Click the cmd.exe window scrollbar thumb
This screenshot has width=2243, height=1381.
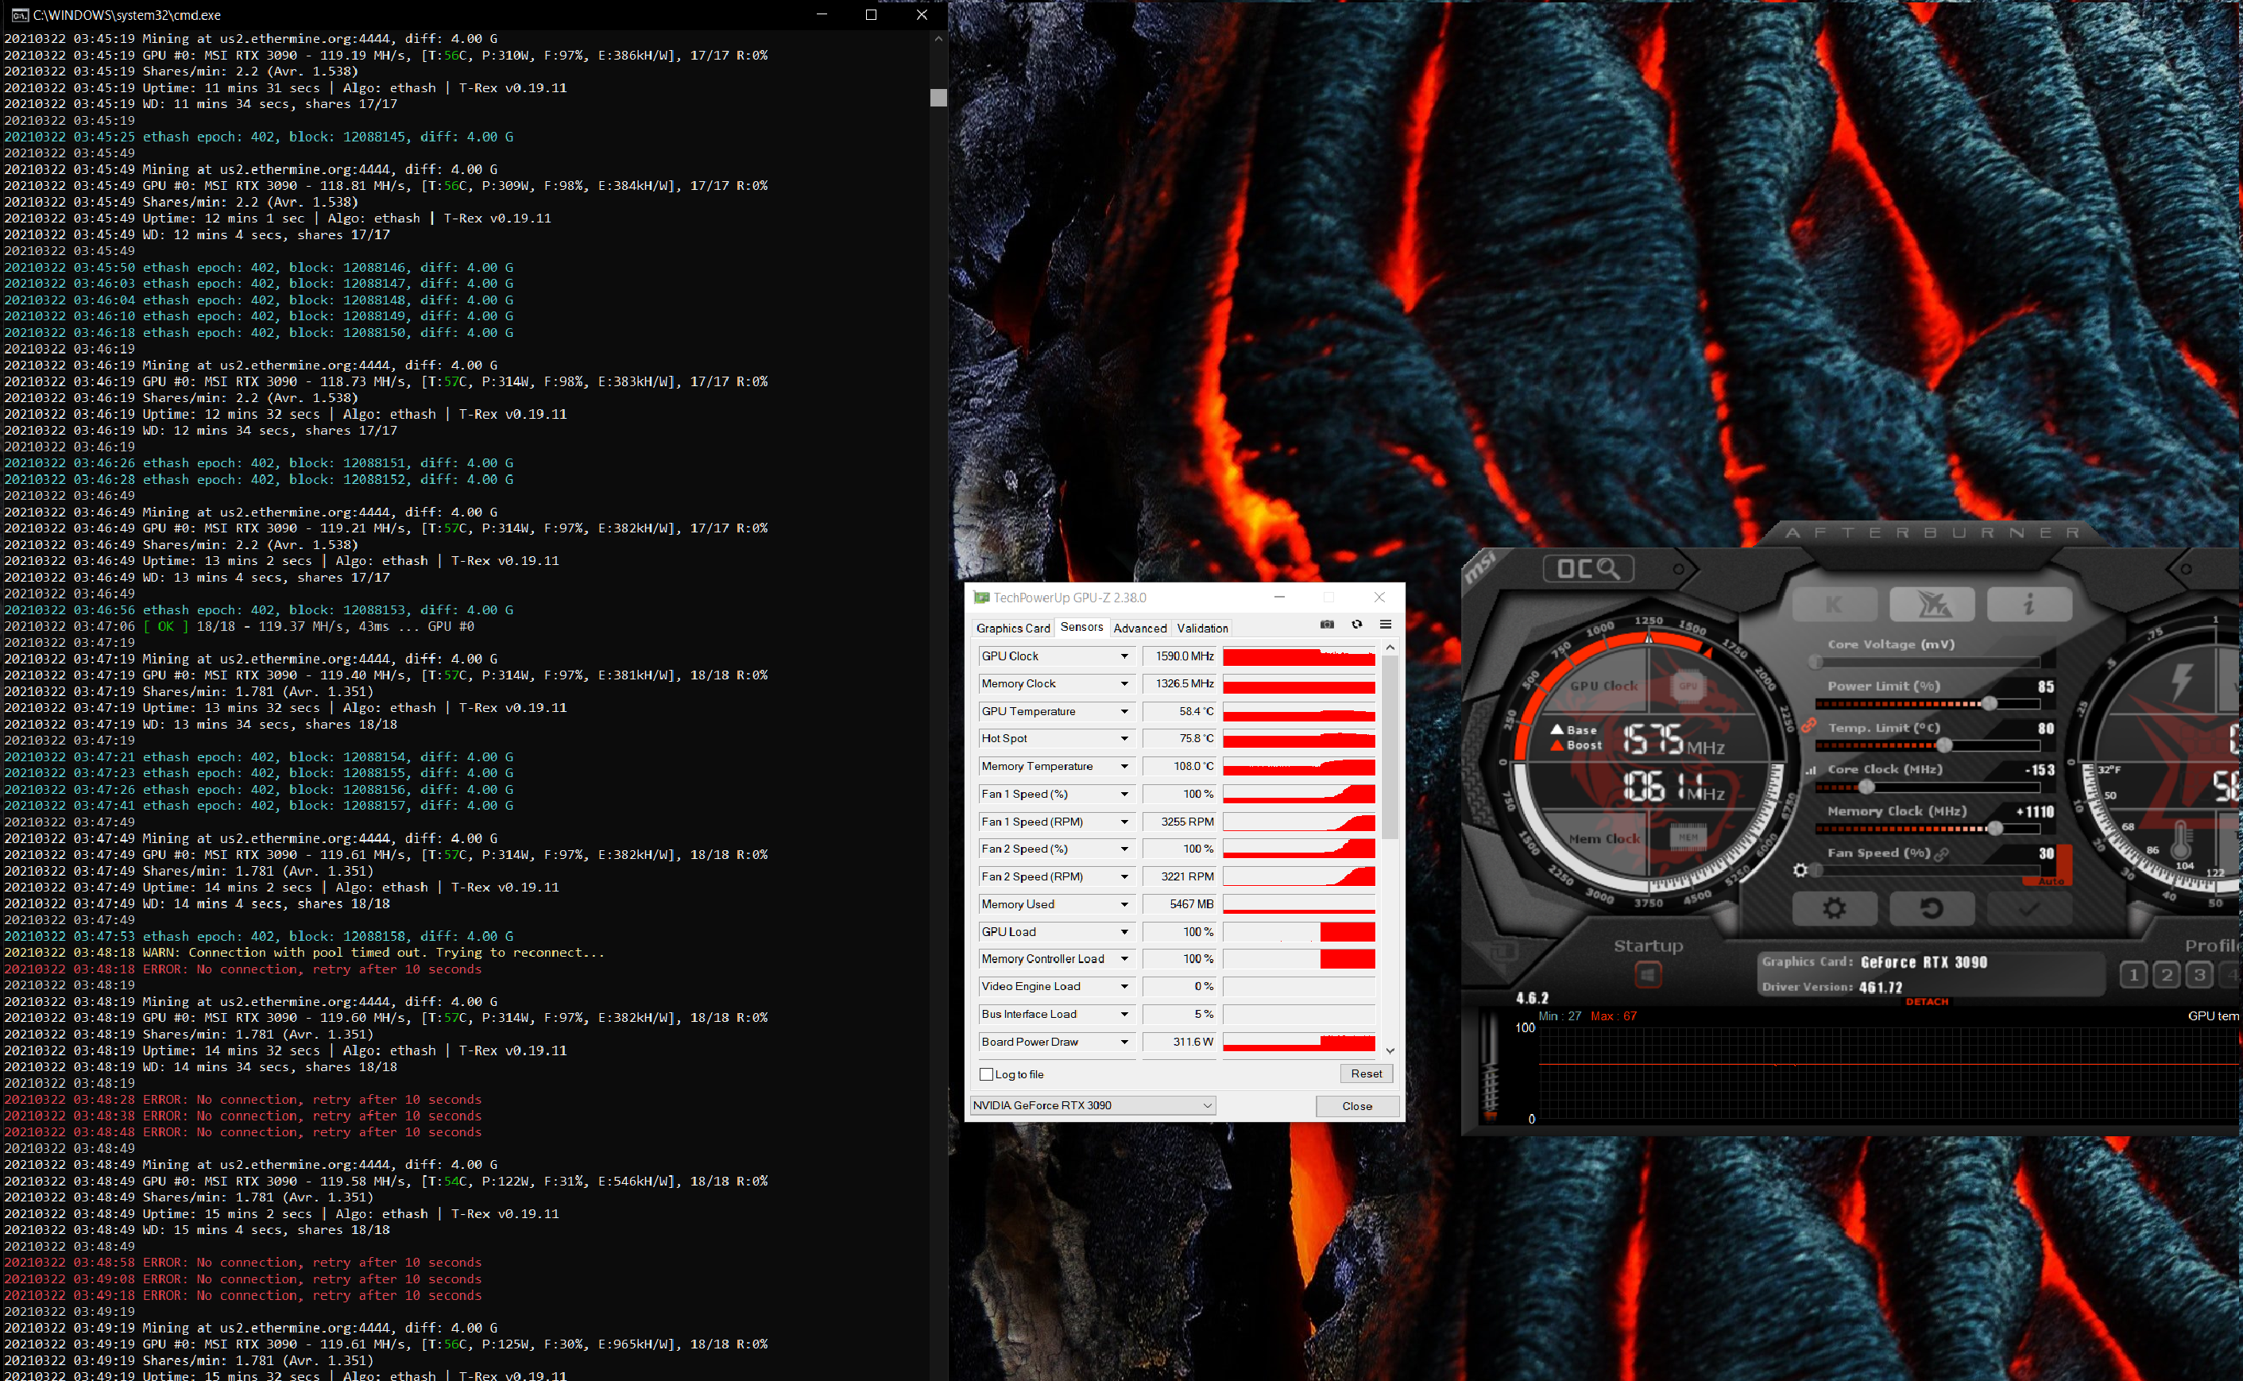[938, 98]
